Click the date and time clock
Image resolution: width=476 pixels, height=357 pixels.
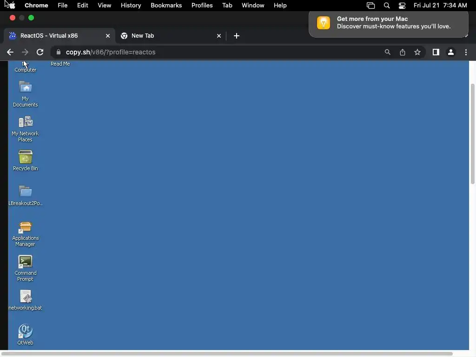440,6
